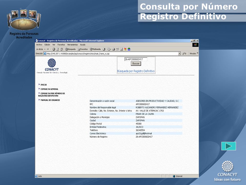Click the RFC value APC000602H17
Screen dimensions: 246x185
pos(143,104)
